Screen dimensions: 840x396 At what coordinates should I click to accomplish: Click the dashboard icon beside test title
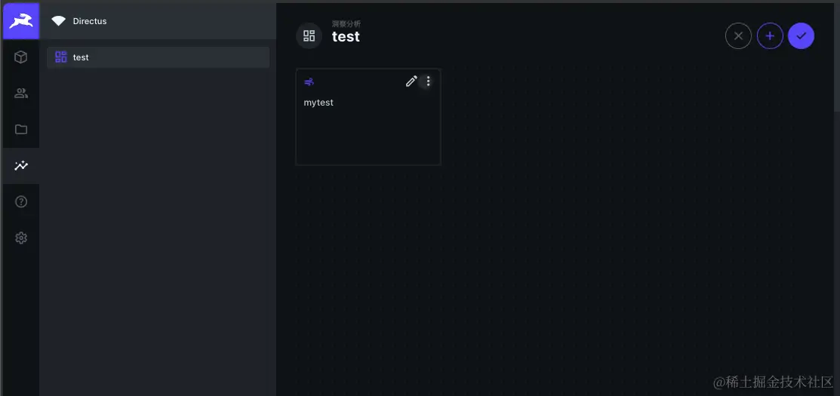coord(309,35)
